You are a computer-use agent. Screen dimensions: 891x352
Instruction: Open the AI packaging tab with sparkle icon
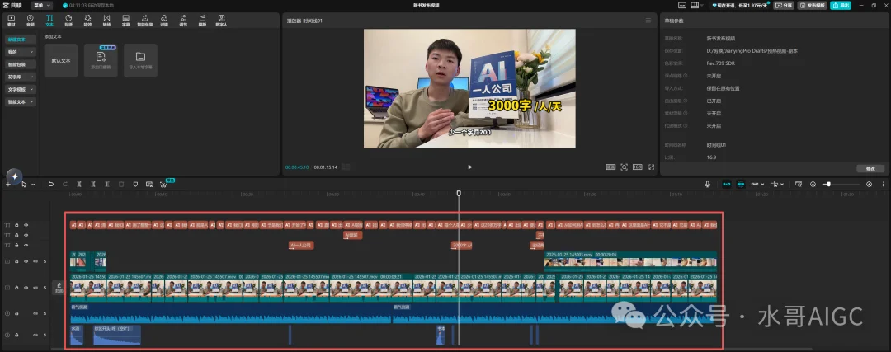click(145, 21)
